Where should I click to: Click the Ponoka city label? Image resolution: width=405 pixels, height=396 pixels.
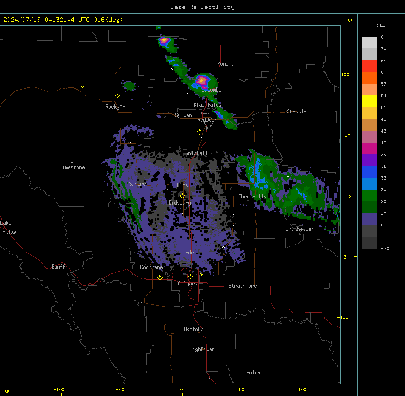[x=226, y=64]
